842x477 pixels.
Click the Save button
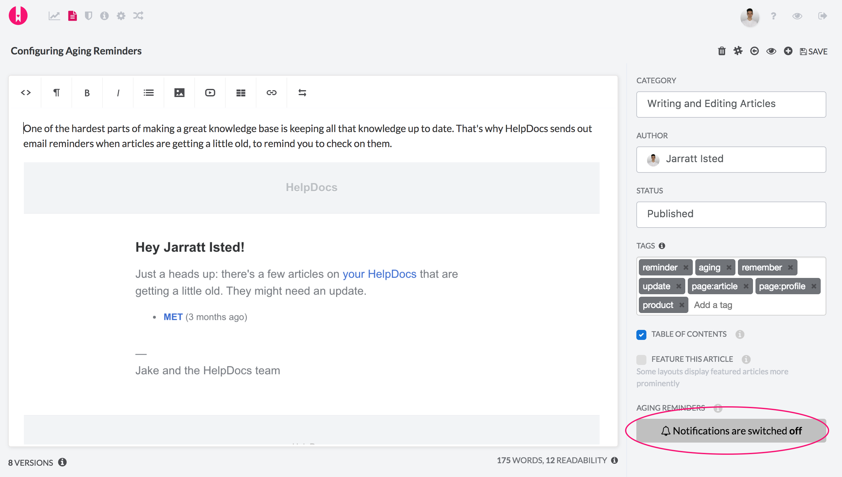point(813,51)
